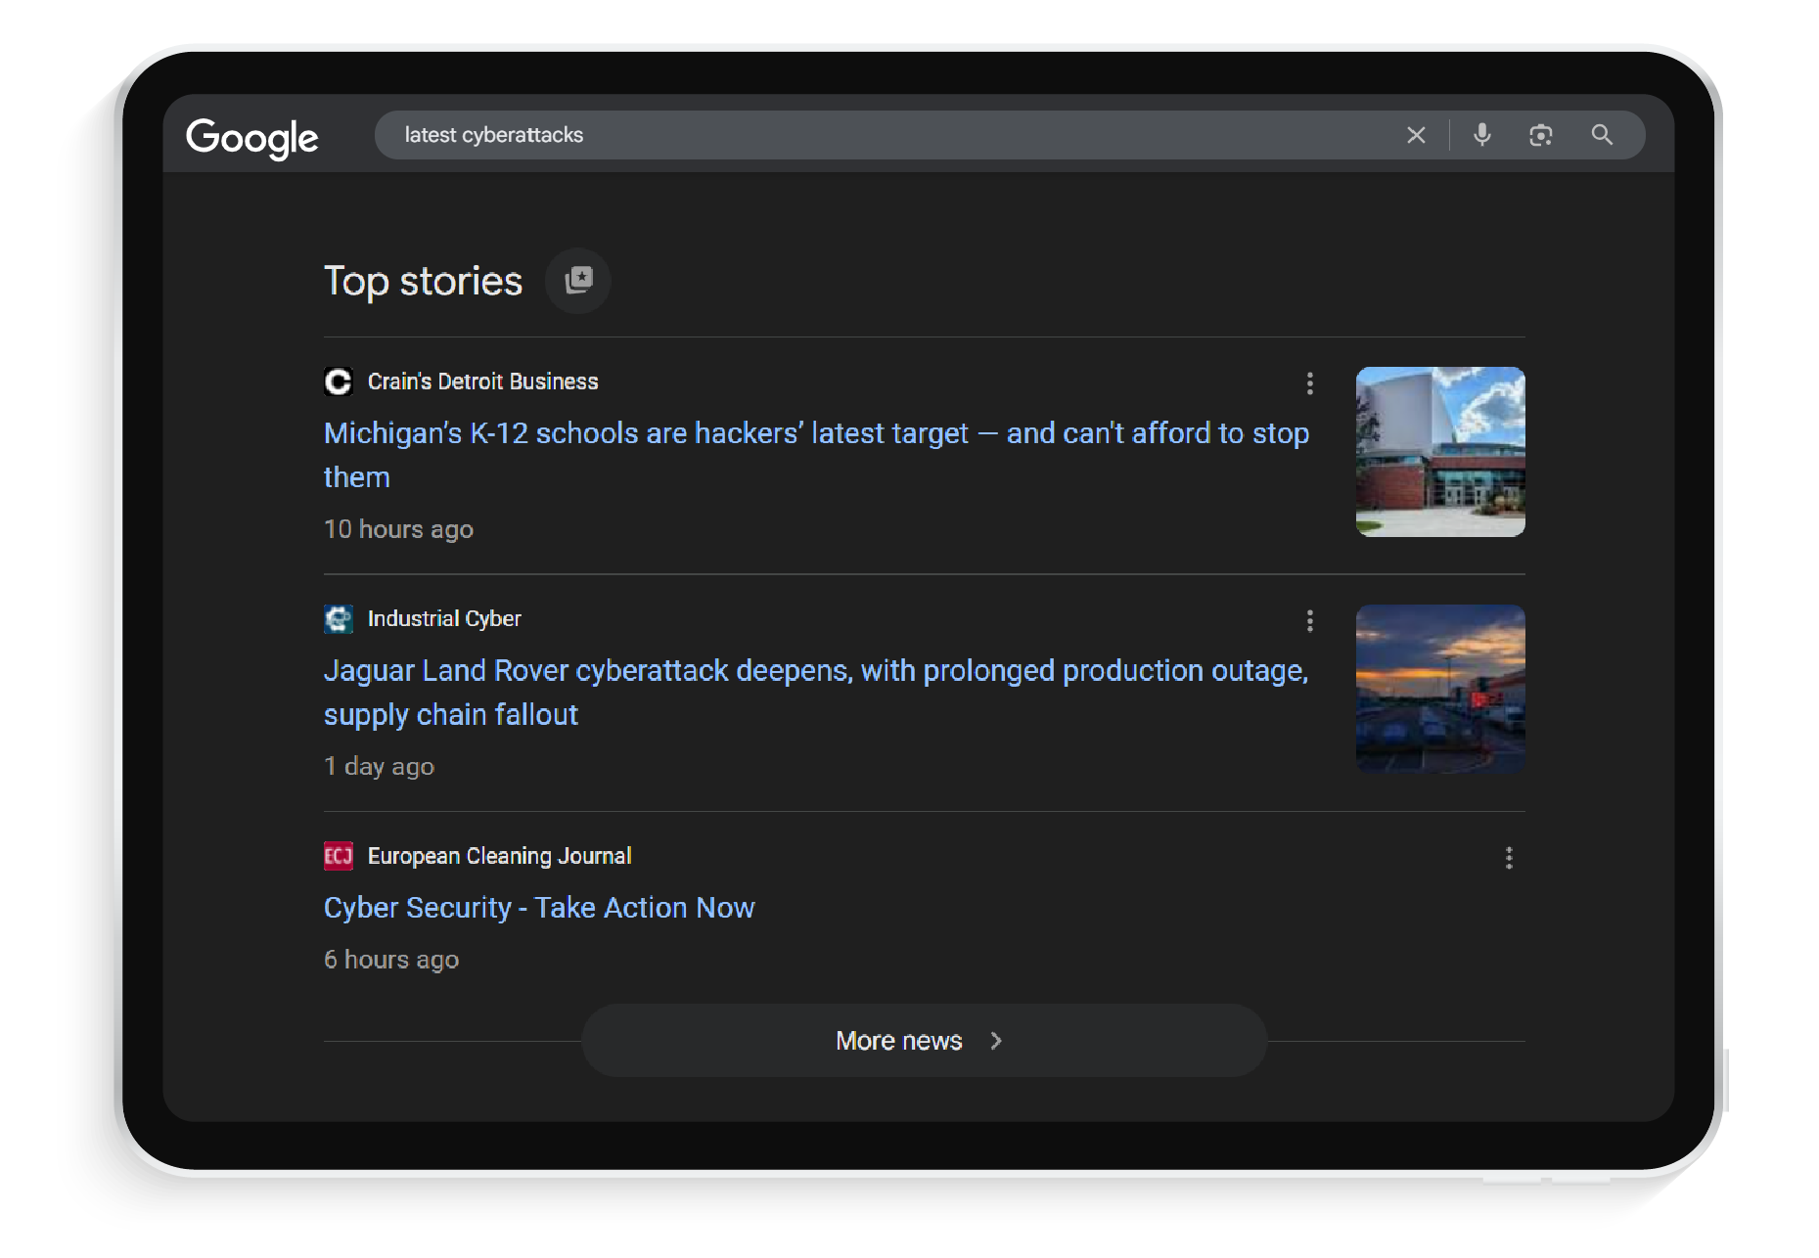Open options menu for Michigan schools story

pyautogui.click(x=1309, y=383)
